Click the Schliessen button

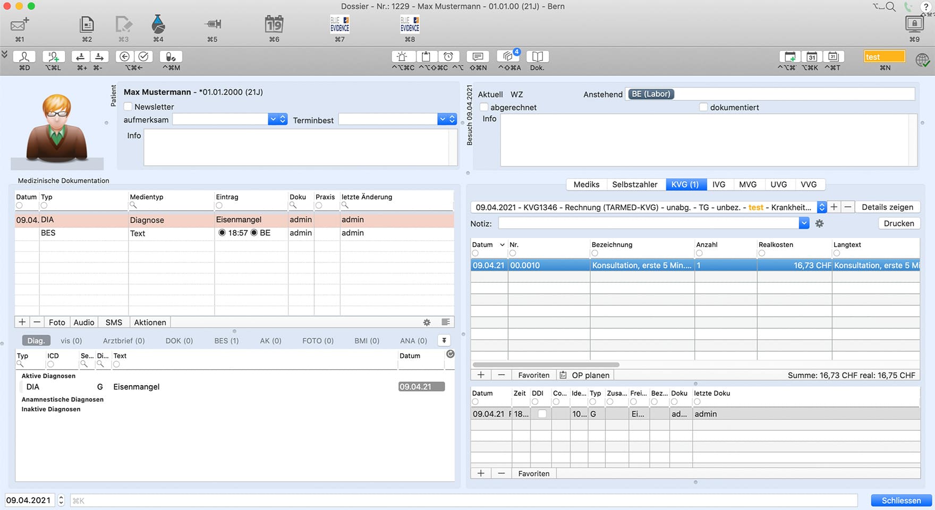pyautogui.click(x=900, y=500)
